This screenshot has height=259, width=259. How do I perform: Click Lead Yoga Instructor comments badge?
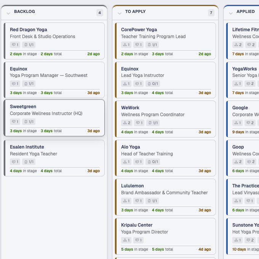click(x=138, y=83)
